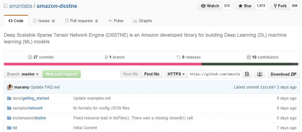Image resolution: width=302 pixels, height=132 pixels.
Task: Click the folder icon for docs/getting_started
Action: 9,98
